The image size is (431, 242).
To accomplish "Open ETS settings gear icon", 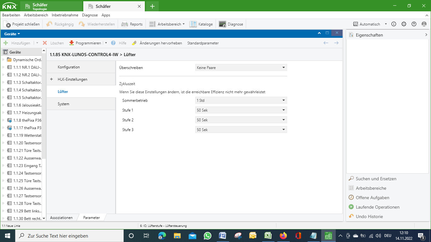I will pyautogui.click(x=404, y=24).
